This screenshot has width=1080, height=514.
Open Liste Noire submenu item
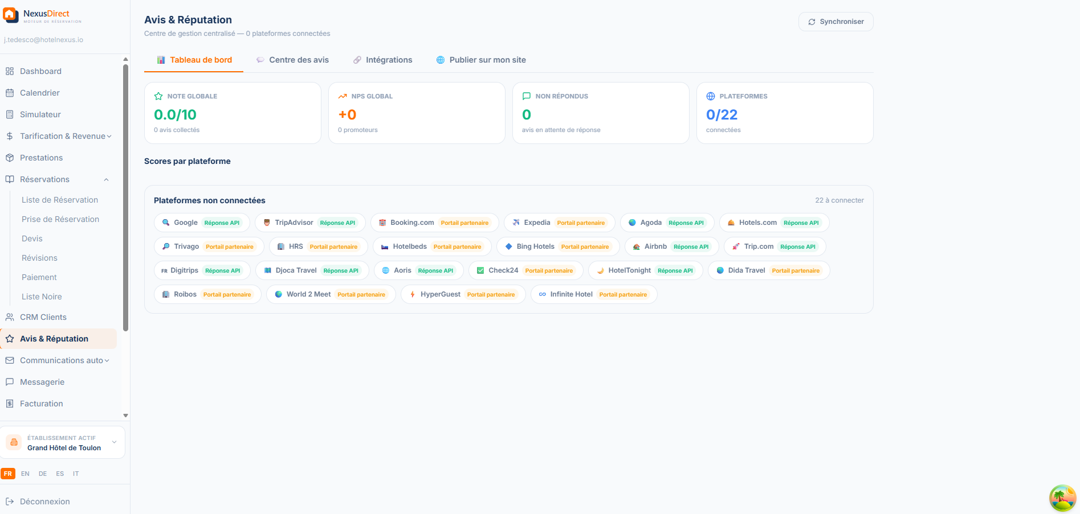click(42, 297)
